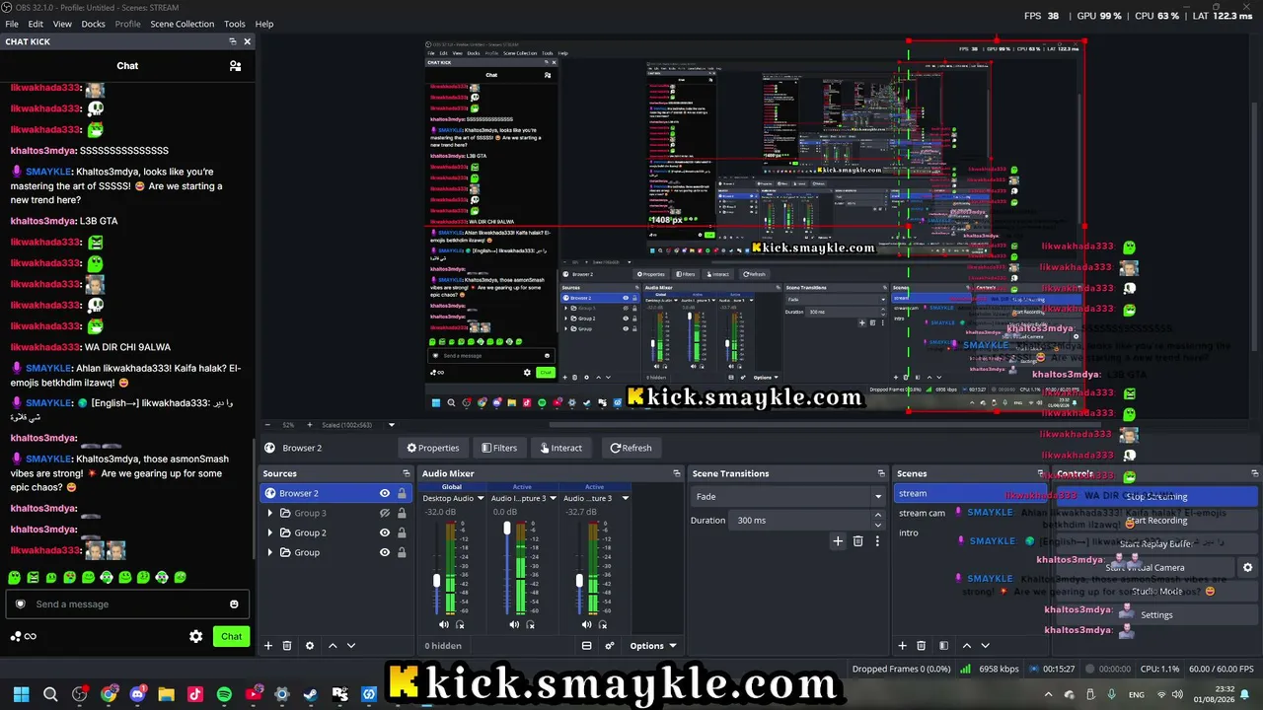The height and width of the screenshot is (710, 1263).
Task: Open chat users list icon
Action: point(235,66)
